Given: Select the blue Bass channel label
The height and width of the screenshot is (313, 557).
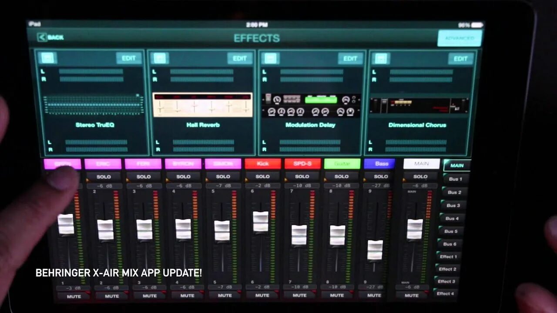Looking at the screenshot, I should pyautogui.click(x=379, y=164).
